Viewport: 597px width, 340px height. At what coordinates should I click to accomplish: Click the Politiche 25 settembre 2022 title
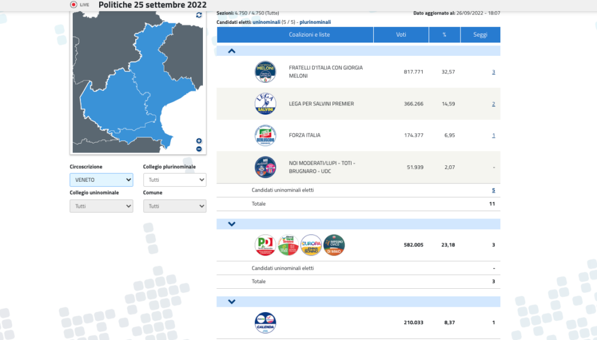(152, 5)
